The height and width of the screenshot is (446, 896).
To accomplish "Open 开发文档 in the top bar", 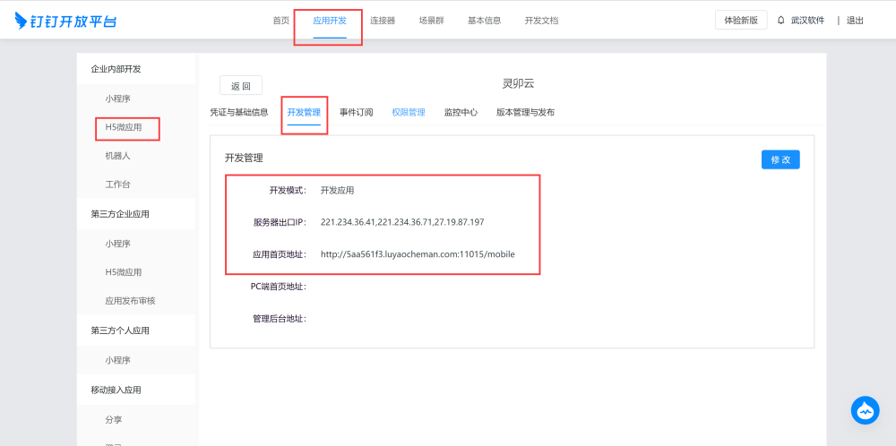I will click(541, 21).
